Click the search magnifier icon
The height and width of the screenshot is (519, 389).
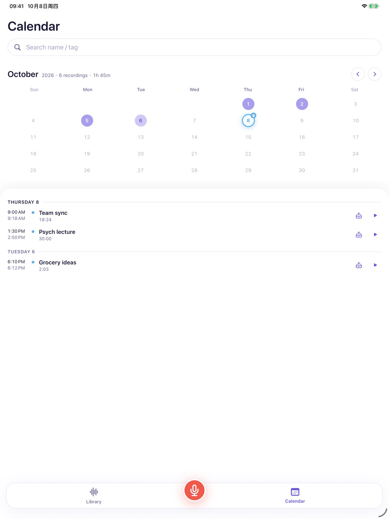[18, 47]
